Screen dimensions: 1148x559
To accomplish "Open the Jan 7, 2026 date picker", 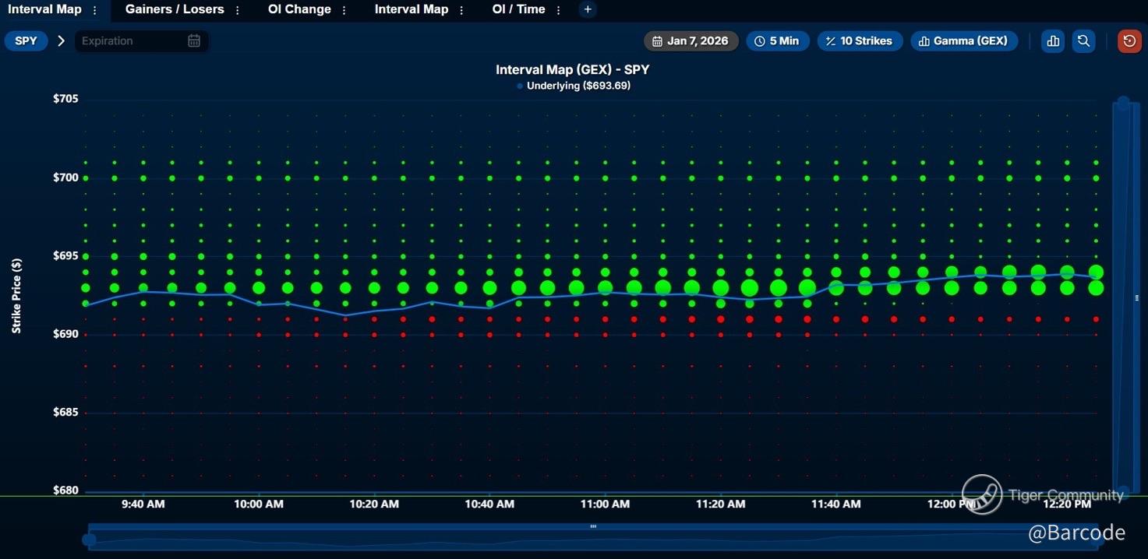I will [691, 41].
